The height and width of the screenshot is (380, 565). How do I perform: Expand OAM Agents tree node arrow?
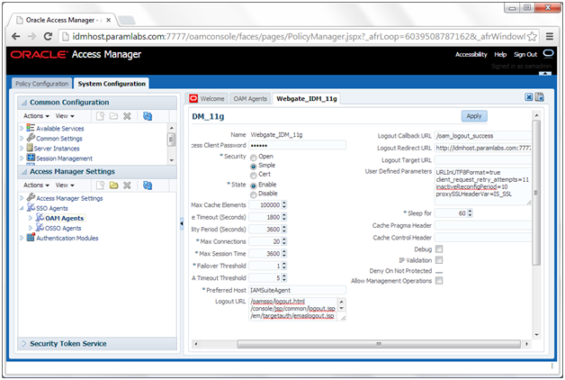[31, 218]
